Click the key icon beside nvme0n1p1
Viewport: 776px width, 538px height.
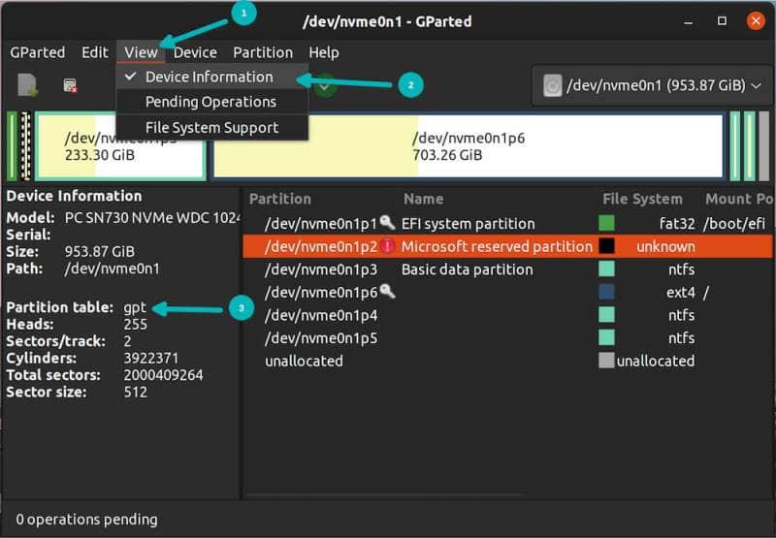pos(387,223)
